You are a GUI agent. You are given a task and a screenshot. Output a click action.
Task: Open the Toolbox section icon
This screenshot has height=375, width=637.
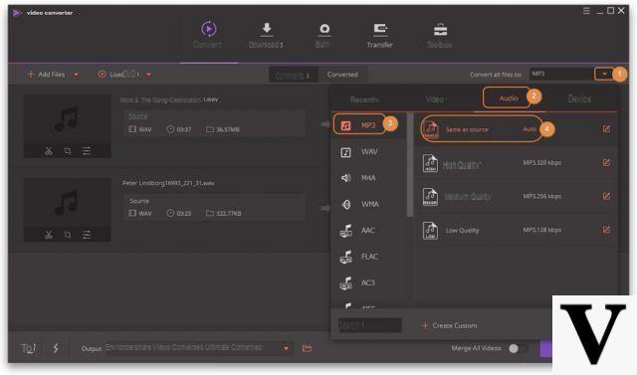pyautogui.click(x=440, y=30)
